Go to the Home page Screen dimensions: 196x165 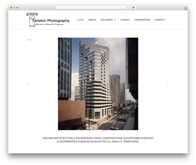[80, 20]
